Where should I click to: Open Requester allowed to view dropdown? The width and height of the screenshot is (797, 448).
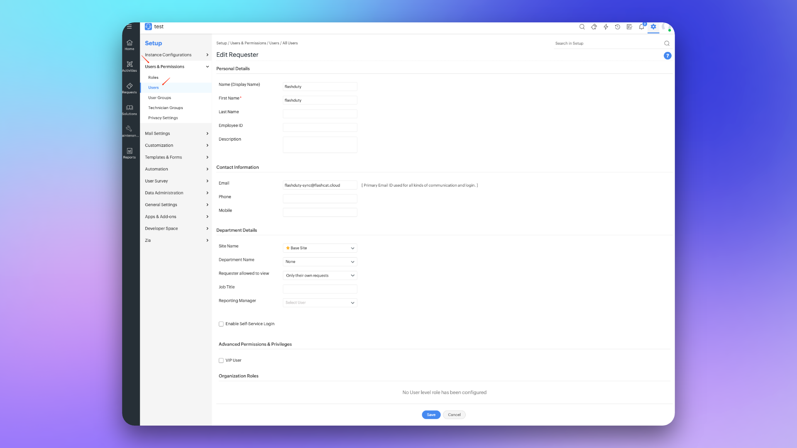tap(320, 275)
